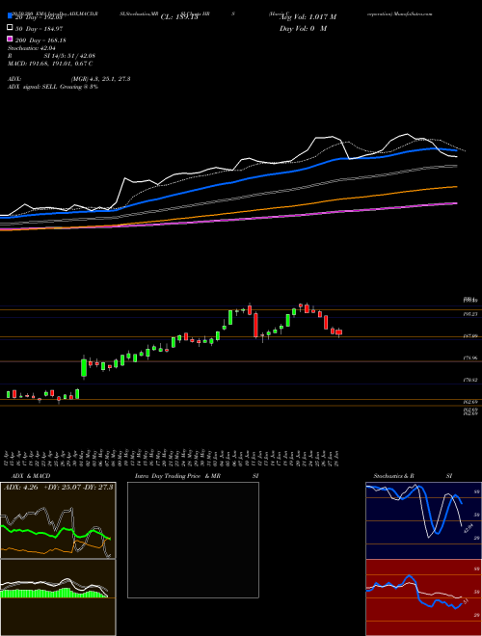The width and height of the screenshot is (482, 636).
Task: Click the magenta 200 Day legend swatch
Action: coord(10,39)
